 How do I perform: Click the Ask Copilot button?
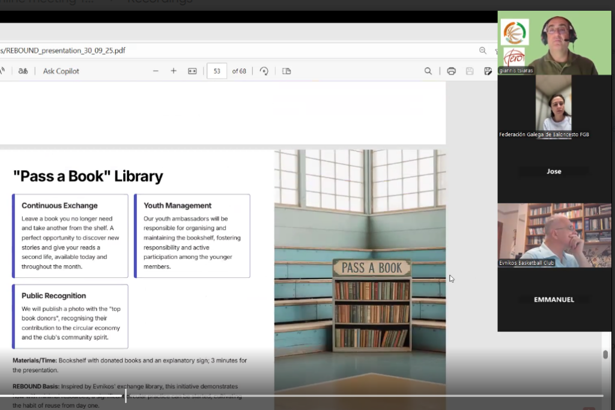[x=61, y=71]
